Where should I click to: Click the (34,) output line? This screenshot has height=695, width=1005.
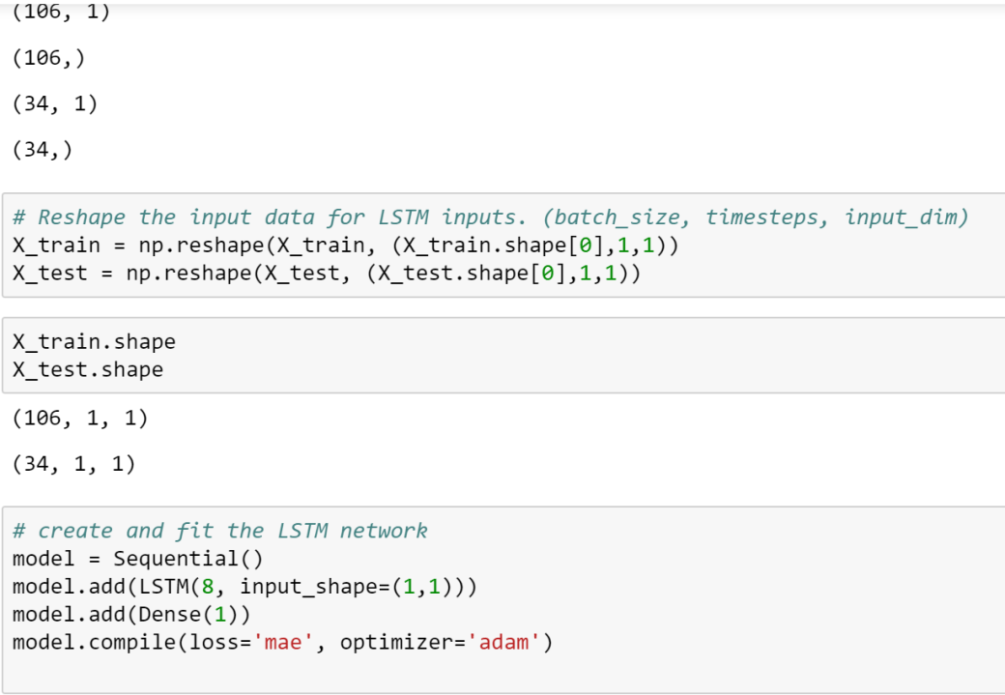[43, 150]
